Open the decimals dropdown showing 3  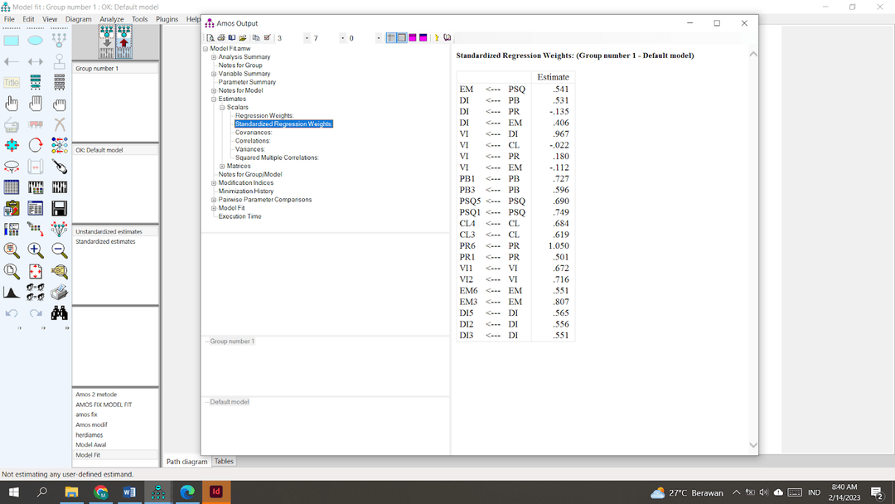click(307, 38)
